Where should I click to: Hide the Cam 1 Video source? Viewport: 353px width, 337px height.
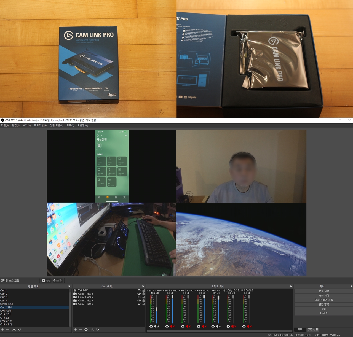point(139,304)
